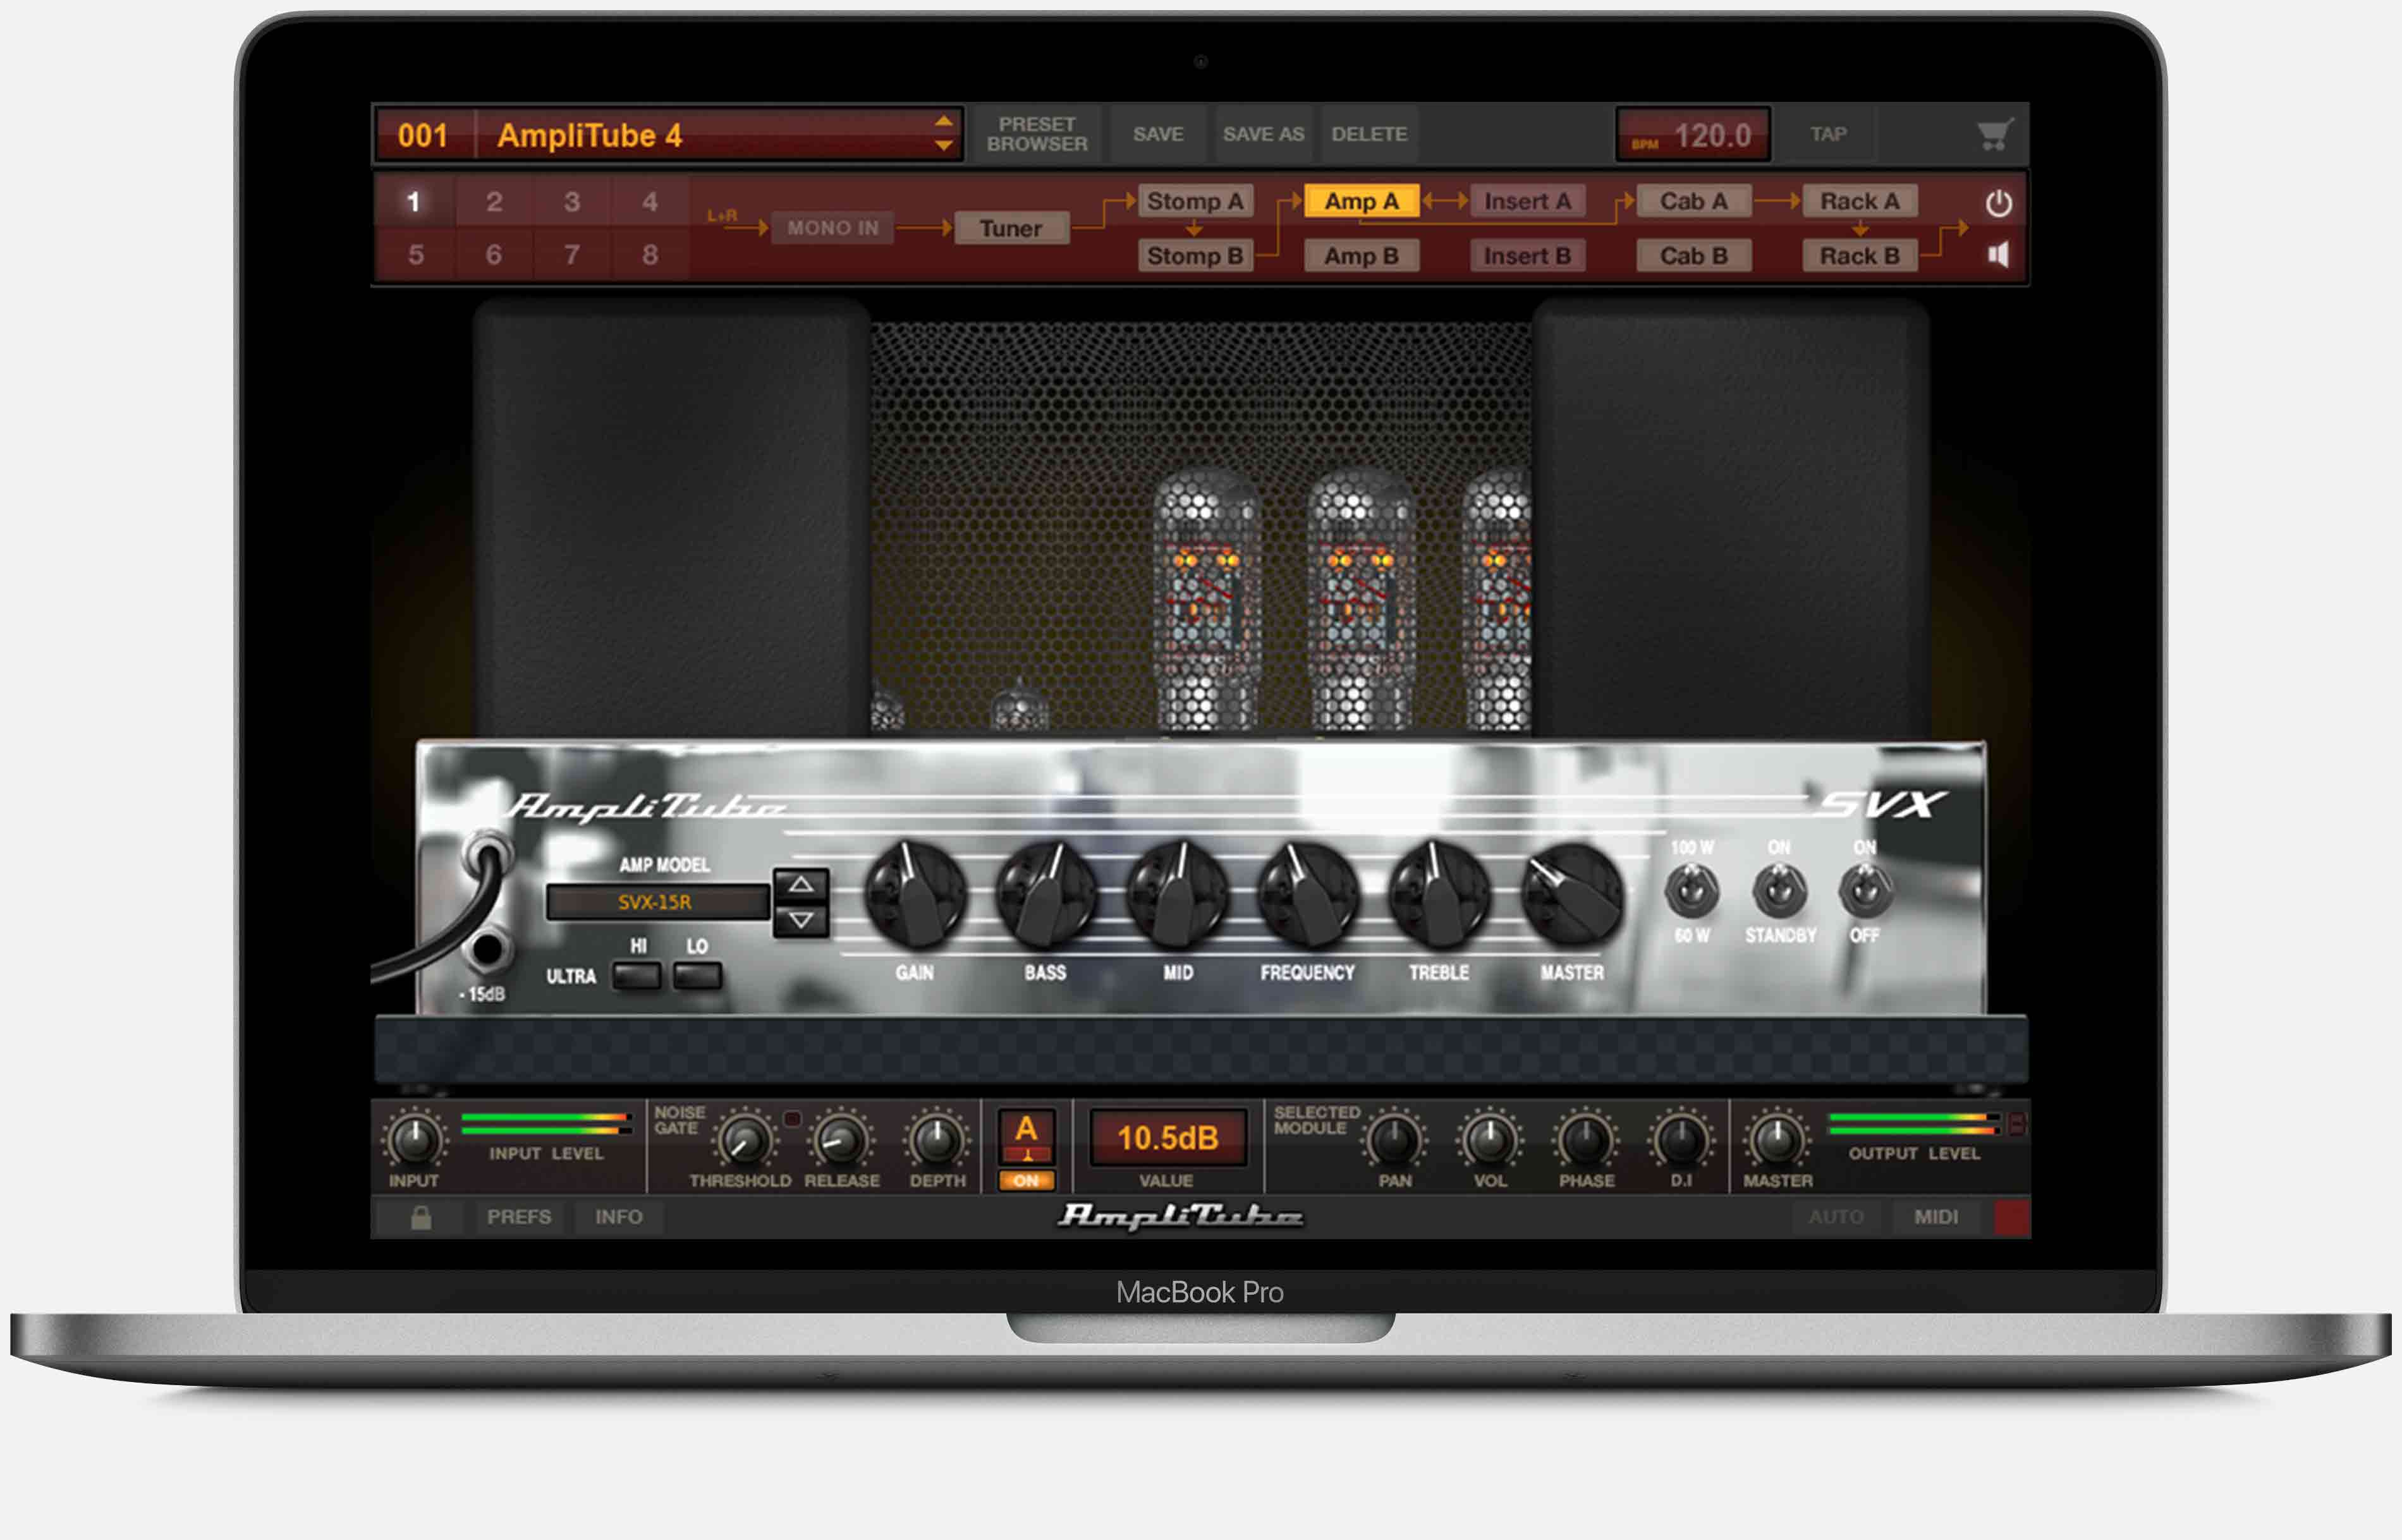Click the bottom bar MASTER output knob
The width and height of the screenshot is (2402, 1540).
(x=1777, y=1140)
